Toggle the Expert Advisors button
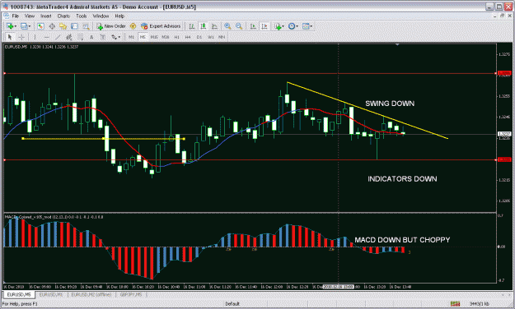Viewport: 515px width, 309px height. pos(161,26)
